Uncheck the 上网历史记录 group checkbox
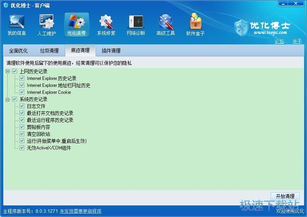The height and width of the screenshot is (217, 307). (x=14, y=71)
